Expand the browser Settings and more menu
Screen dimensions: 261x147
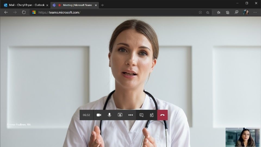pyautogui.click(x=255, y=12)
